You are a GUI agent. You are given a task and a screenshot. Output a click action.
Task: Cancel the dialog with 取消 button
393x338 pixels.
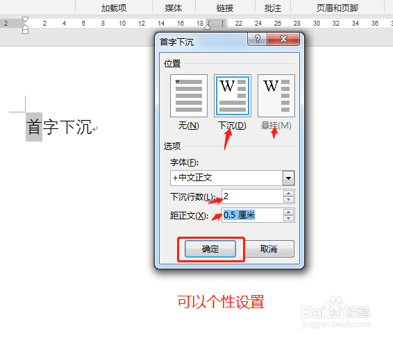269,248
